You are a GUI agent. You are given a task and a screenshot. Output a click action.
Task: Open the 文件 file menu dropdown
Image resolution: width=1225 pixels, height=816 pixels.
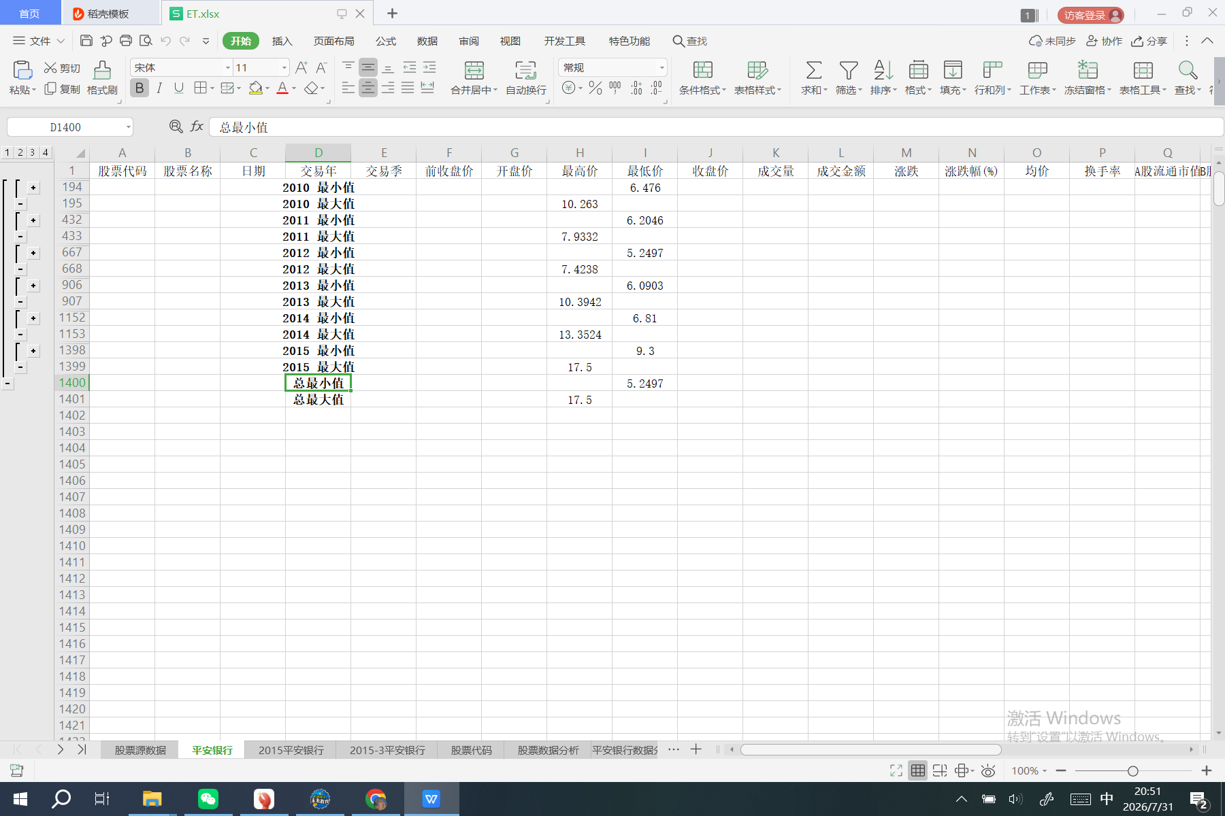click(x=39, y=41)
